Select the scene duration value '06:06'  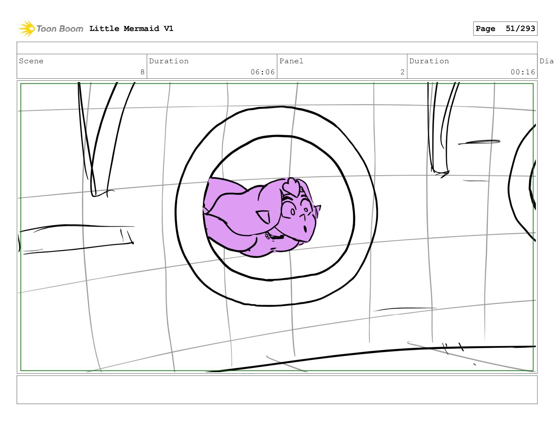pos(262,72)
